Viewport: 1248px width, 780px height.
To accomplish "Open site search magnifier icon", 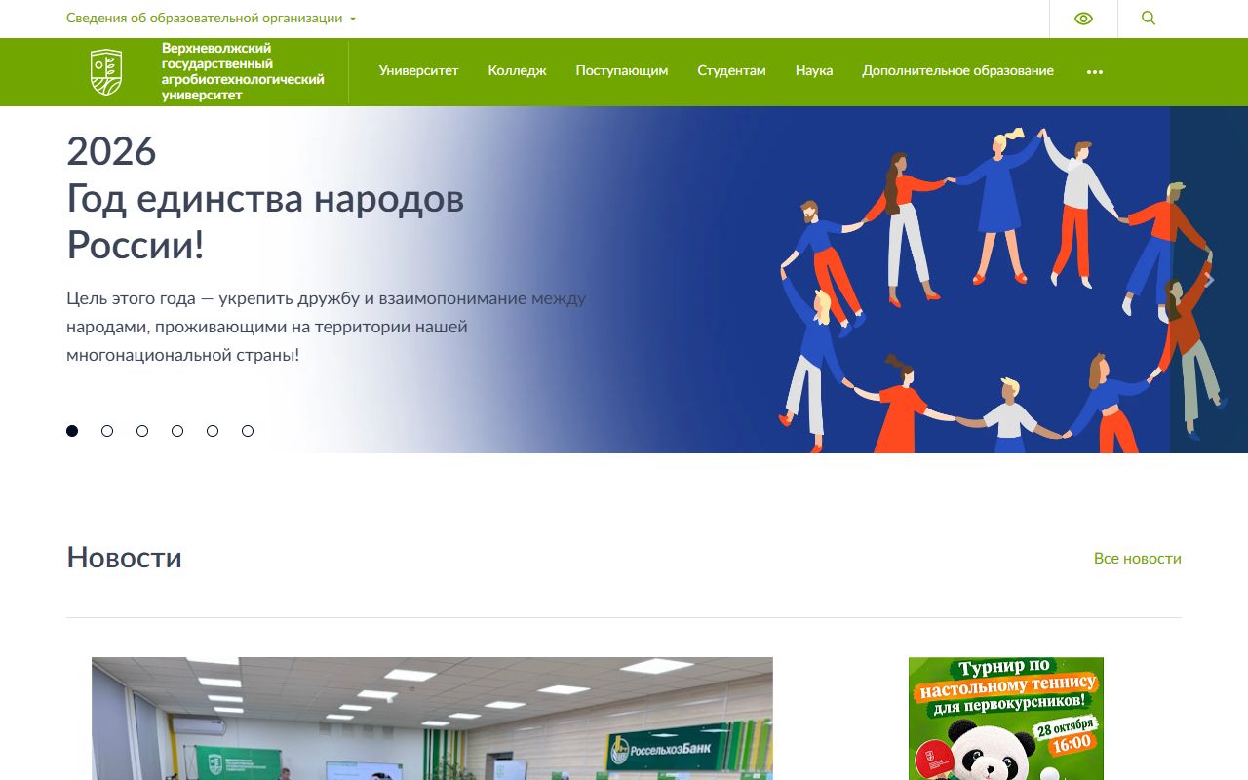I will 1149,18.
